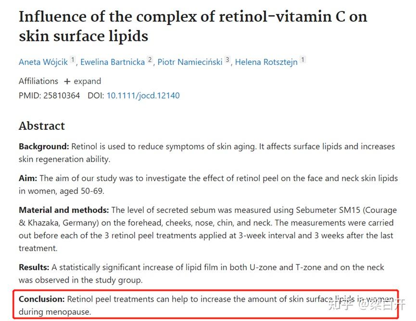416x321 pixels.
Task: Click the Abstract heading
Action: 42,126
